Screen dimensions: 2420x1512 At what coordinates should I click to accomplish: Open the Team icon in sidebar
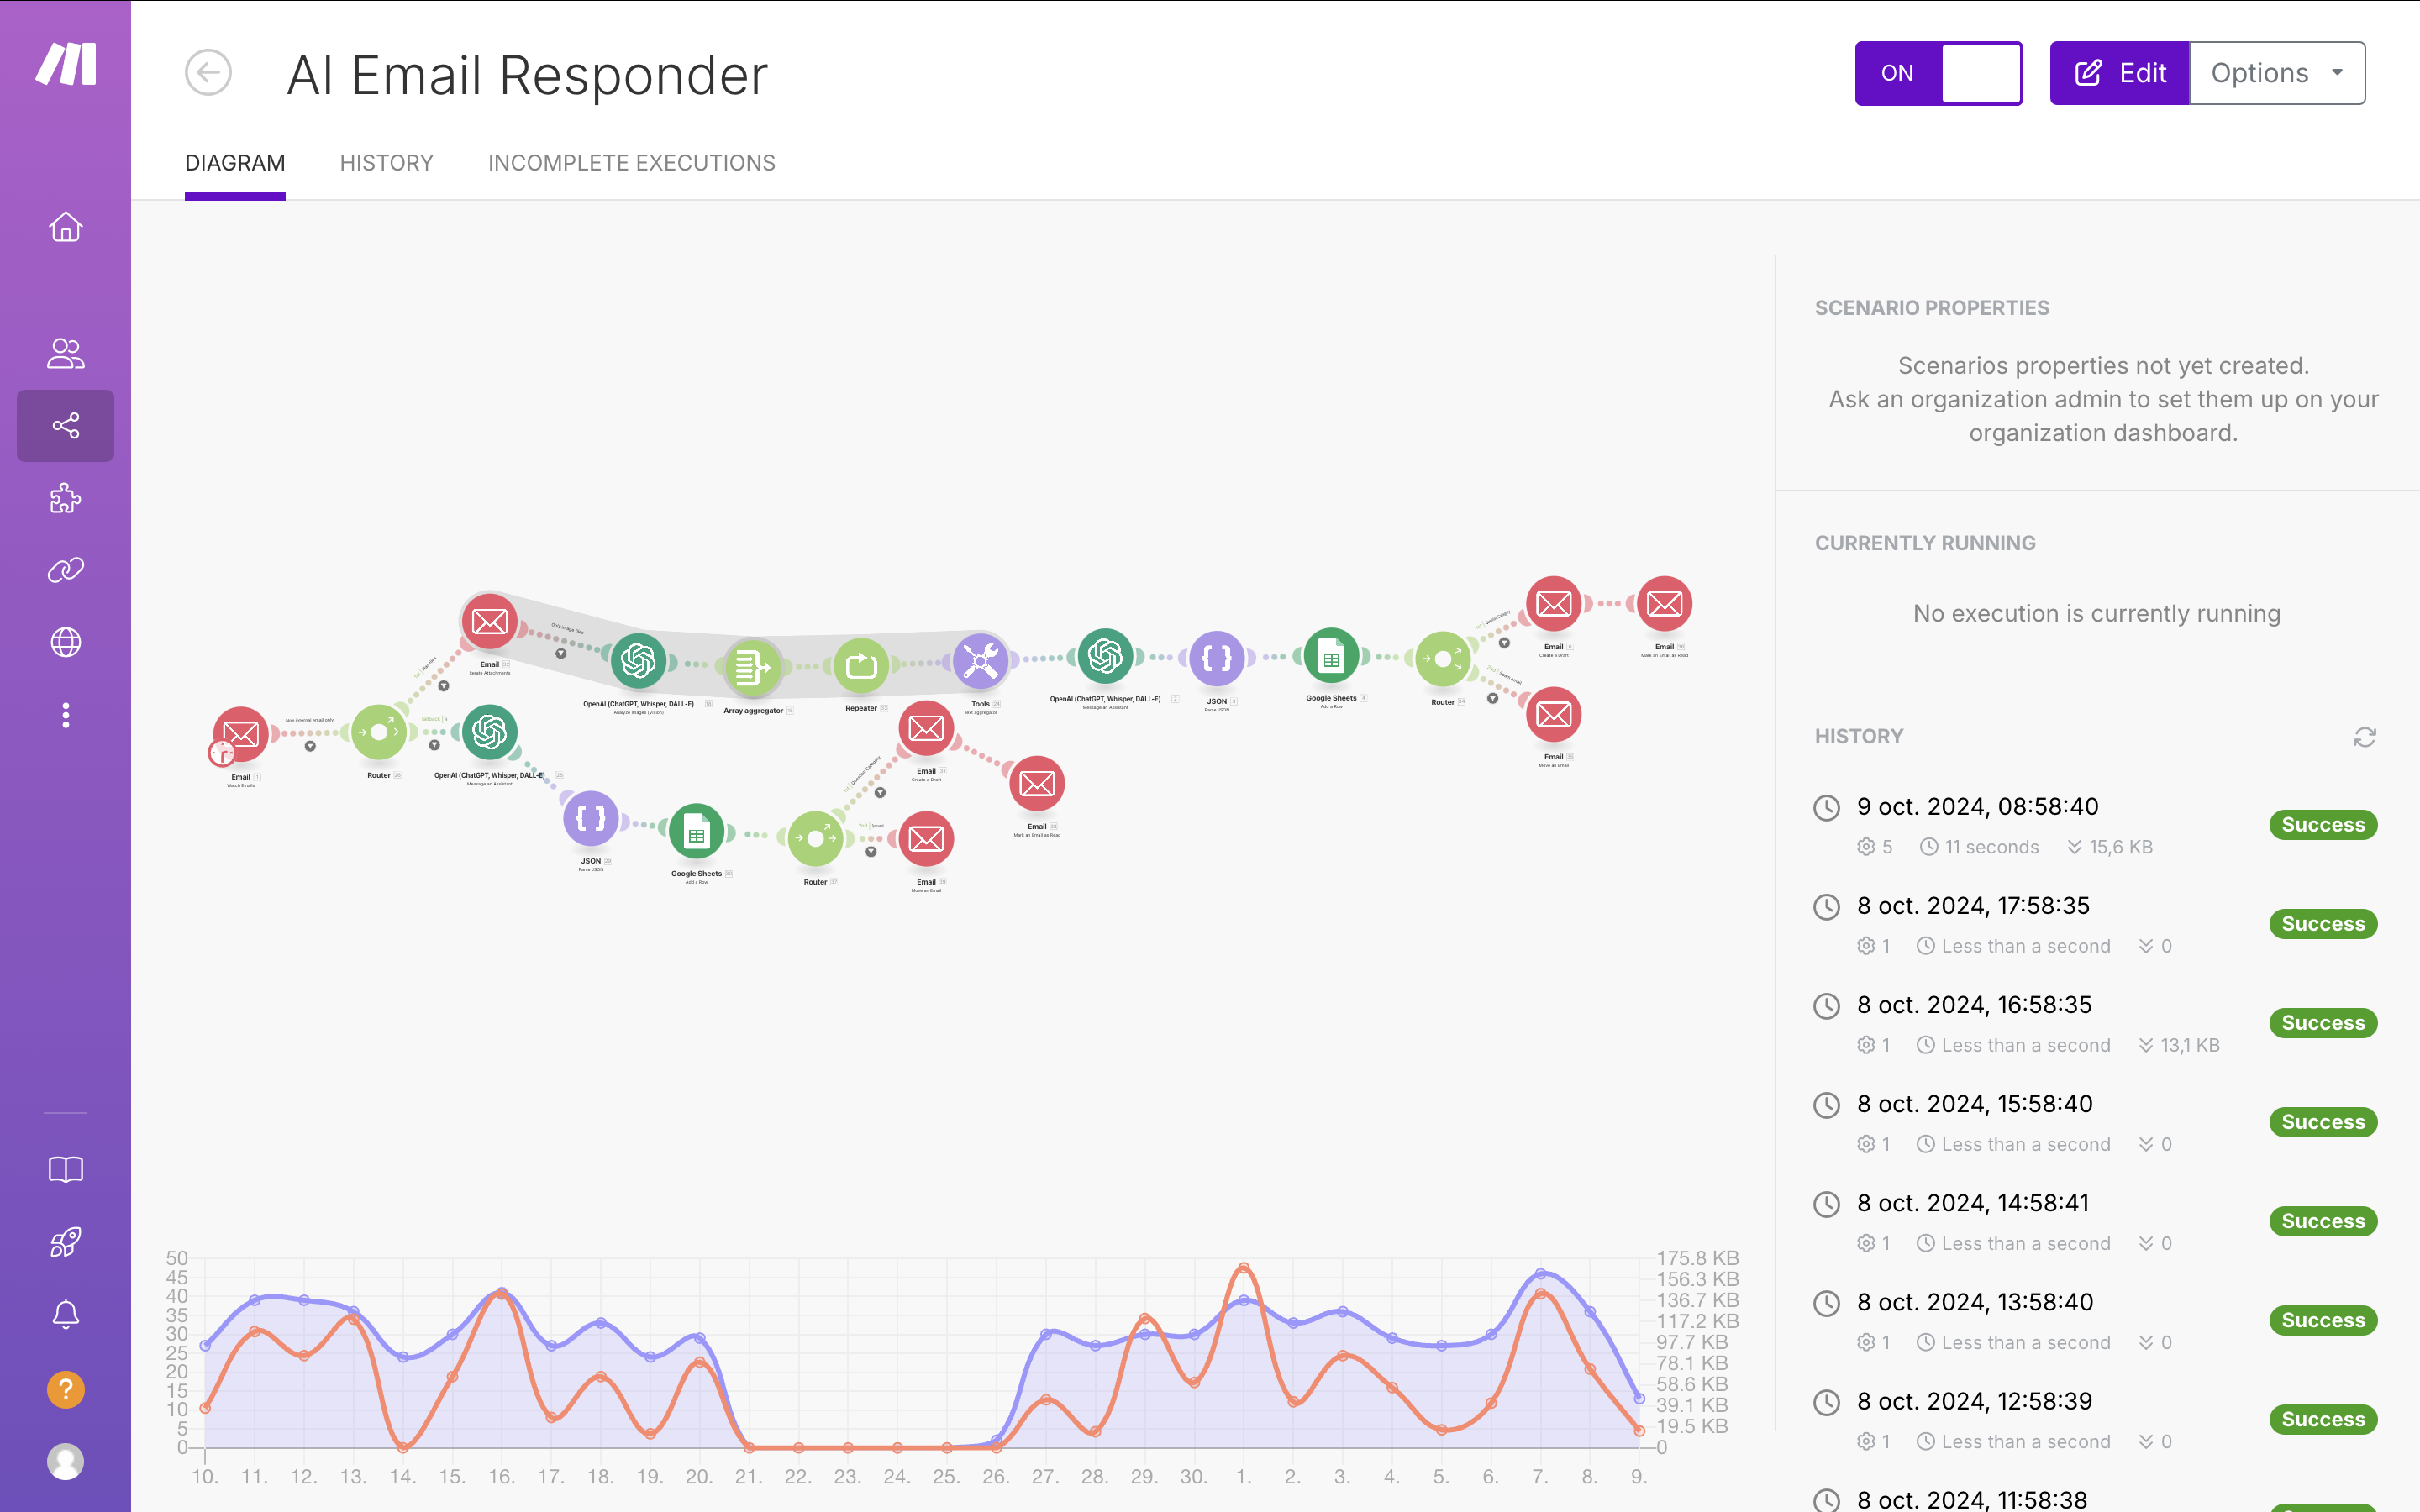coord(66,353)
